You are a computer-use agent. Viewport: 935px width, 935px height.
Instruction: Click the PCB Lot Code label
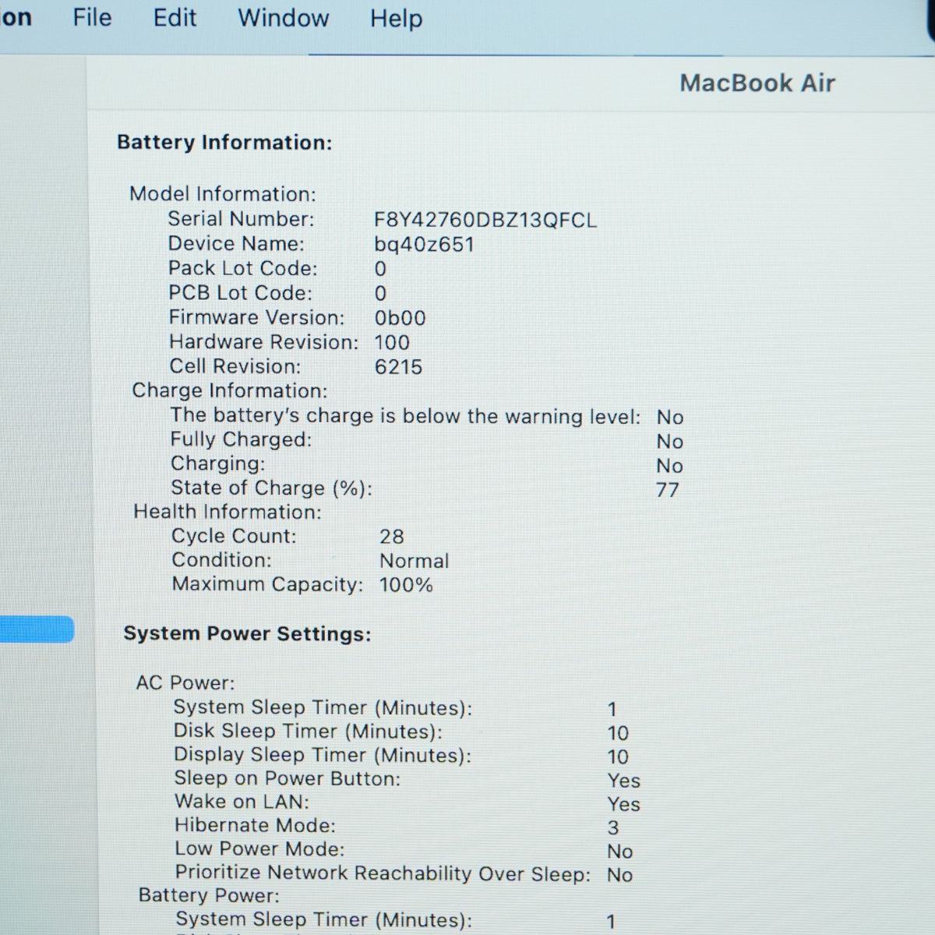(x=240, y=293)
